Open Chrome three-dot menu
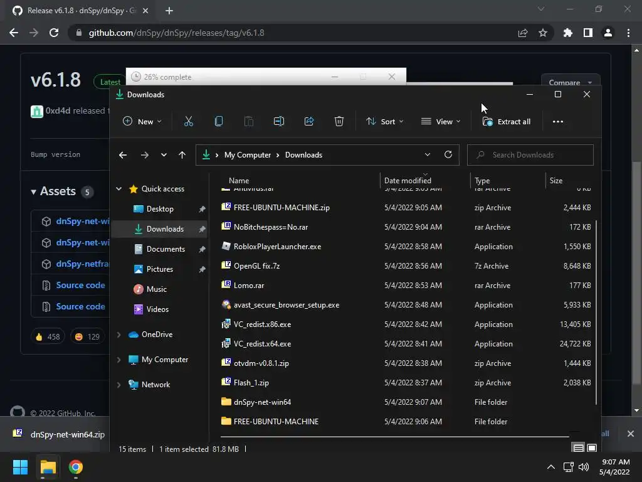This screenshot has height=482, width=642. [628, 33]
